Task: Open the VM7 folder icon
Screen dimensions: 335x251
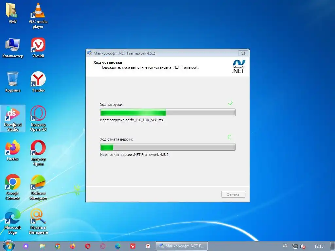Action: tap(13, 13)
